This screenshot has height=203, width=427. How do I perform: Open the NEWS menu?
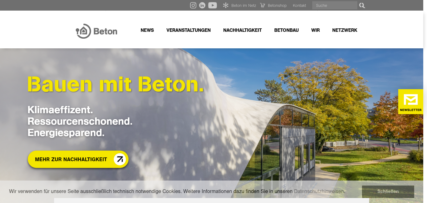pyautogui.click(x=147, y=30)
